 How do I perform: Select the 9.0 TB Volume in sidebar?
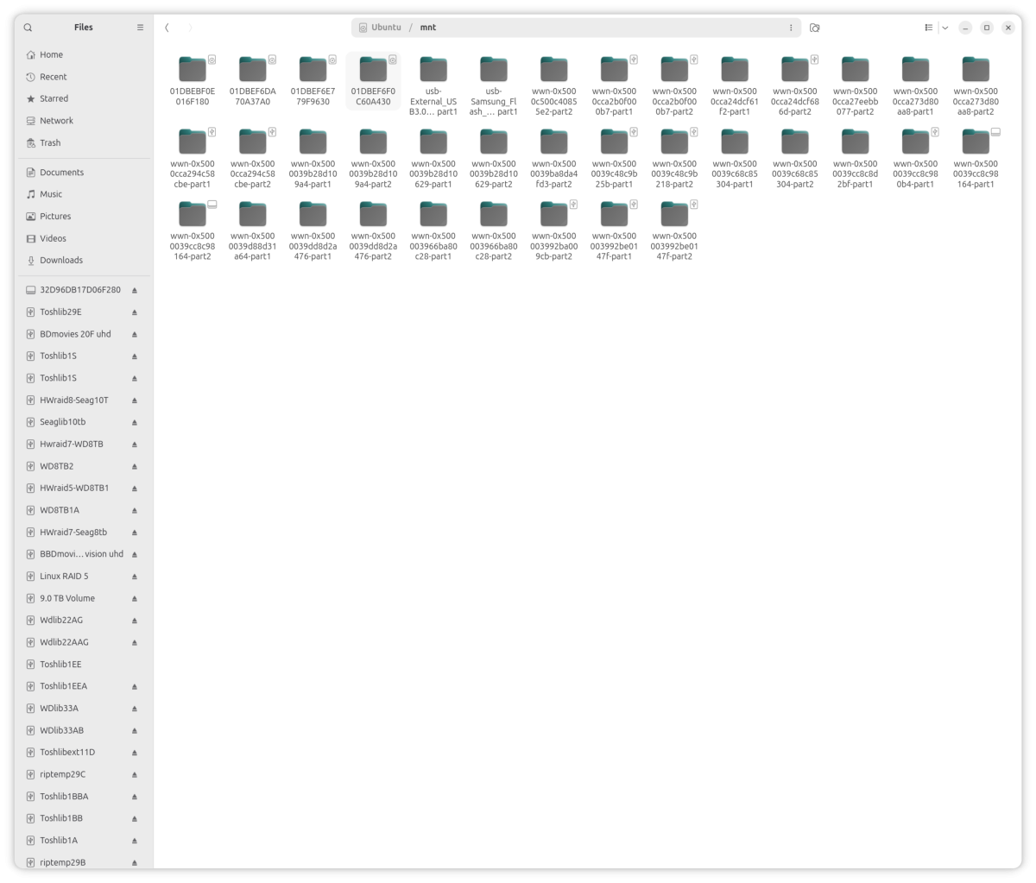click(65, 597)
